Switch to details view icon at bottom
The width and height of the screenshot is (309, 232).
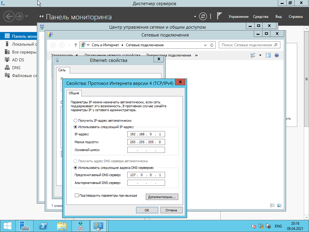click(x=272, y=205)
